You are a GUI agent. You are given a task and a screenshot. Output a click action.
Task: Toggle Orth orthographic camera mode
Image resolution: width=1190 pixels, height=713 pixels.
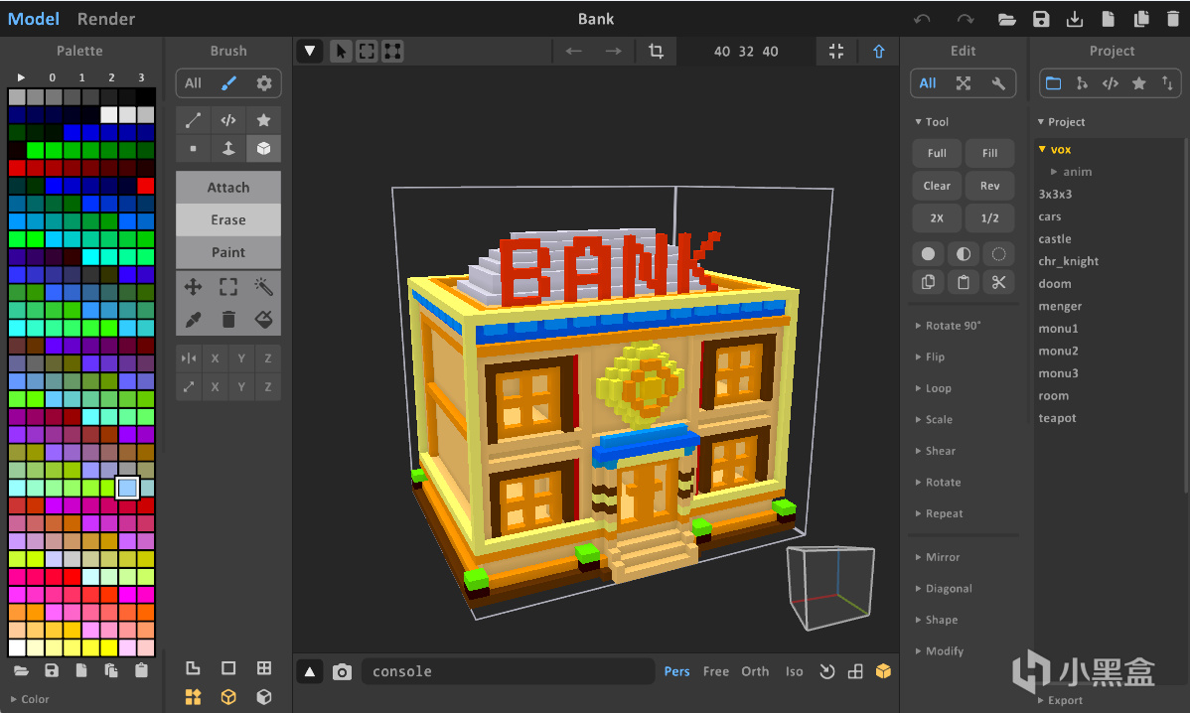point(755,671)
